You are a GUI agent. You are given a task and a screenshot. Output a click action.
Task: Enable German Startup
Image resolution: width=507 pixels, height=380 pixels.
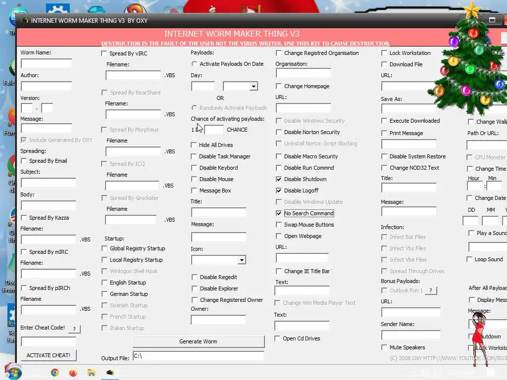click(x=104, y=294)
